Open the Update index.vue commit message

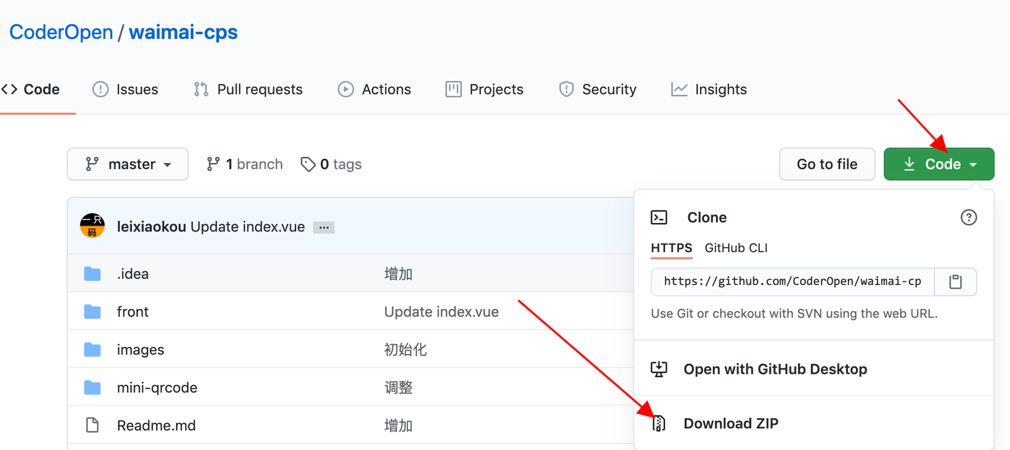(x=247, y=227)
